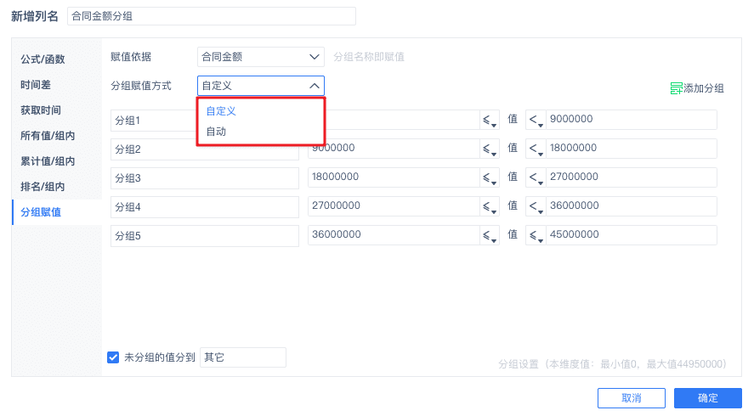Open the 排名/组内 sidebar tab
Viewport: 754px width, 416px height.
click(43, 187)
